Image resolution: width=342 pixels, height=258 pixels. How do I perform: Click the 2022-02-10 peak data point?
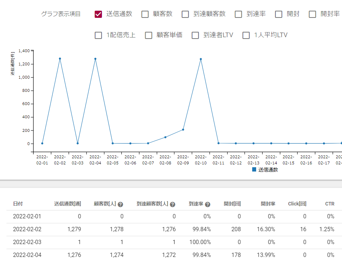click(x=201, y=59)
